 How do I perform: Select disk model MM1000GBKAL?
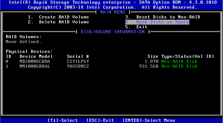(35, 66)
